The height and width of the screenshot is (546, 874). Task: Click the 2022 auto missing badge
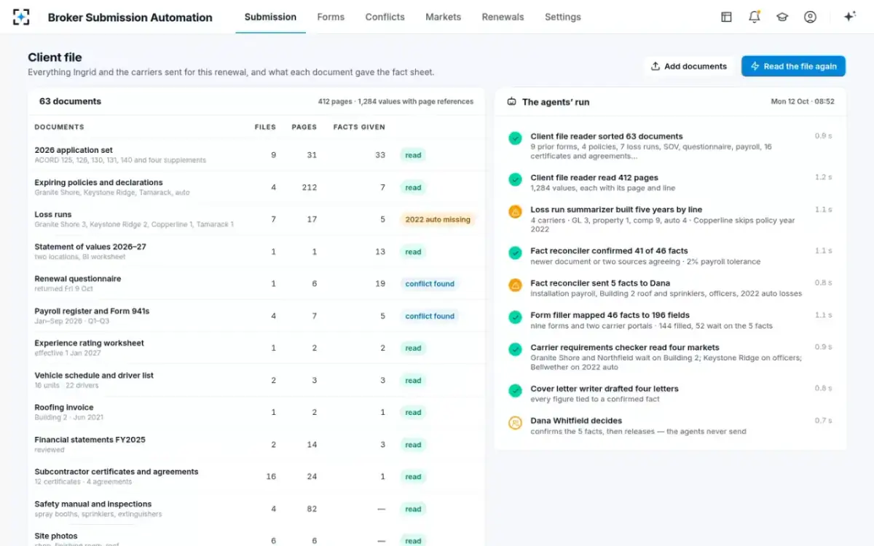pyautogui.click(x=438, y=219)
